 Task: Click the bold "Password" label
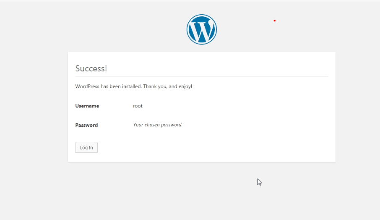click(86, 125)
